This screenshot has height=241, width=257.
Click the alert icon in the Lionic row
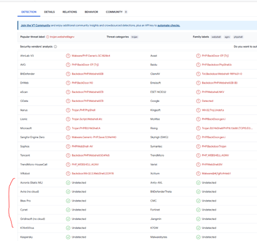pos(68,119)
